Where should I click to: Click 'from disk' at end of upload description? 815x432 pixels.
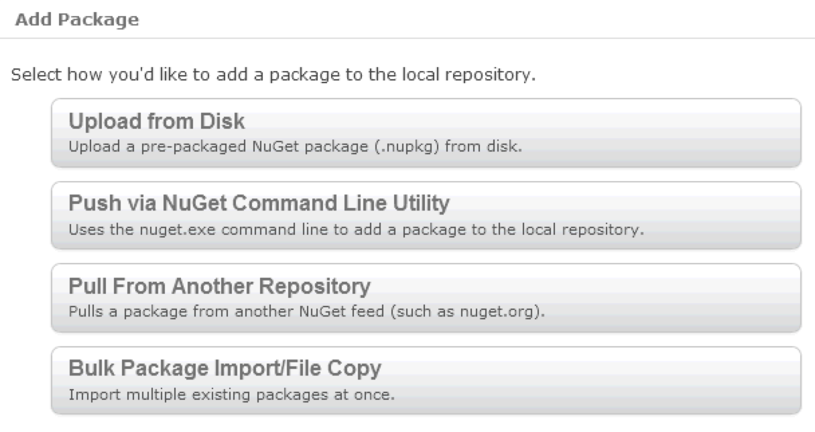pos(482,146)
